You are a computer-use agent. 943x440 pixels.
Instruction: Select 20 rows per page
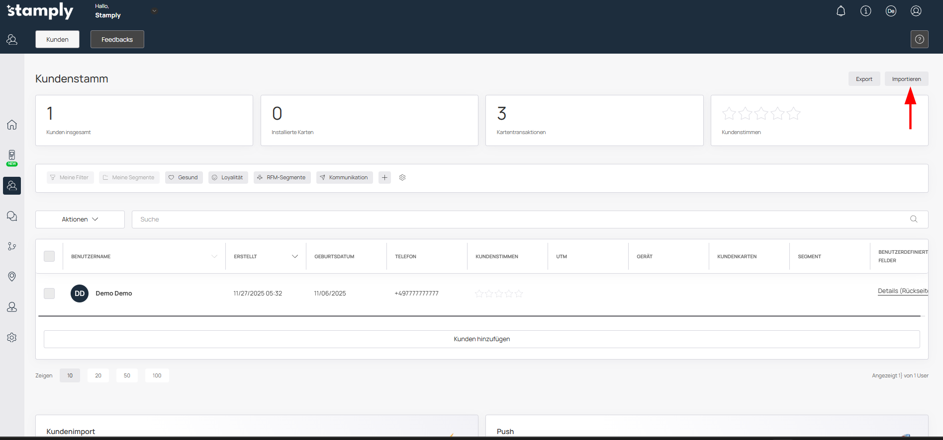click(98, 375)
